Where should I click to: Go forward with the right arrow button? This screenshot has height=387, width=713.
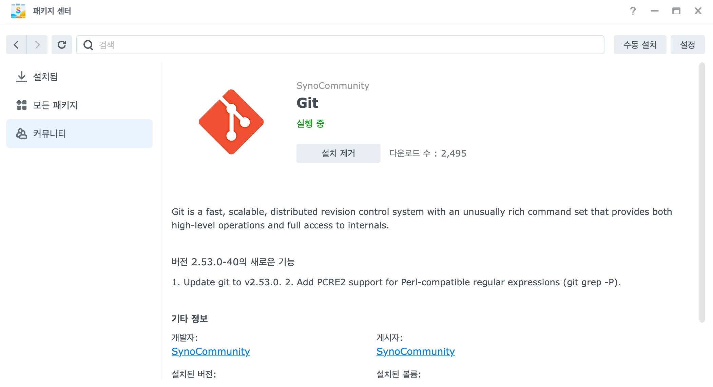pos(37,45)
